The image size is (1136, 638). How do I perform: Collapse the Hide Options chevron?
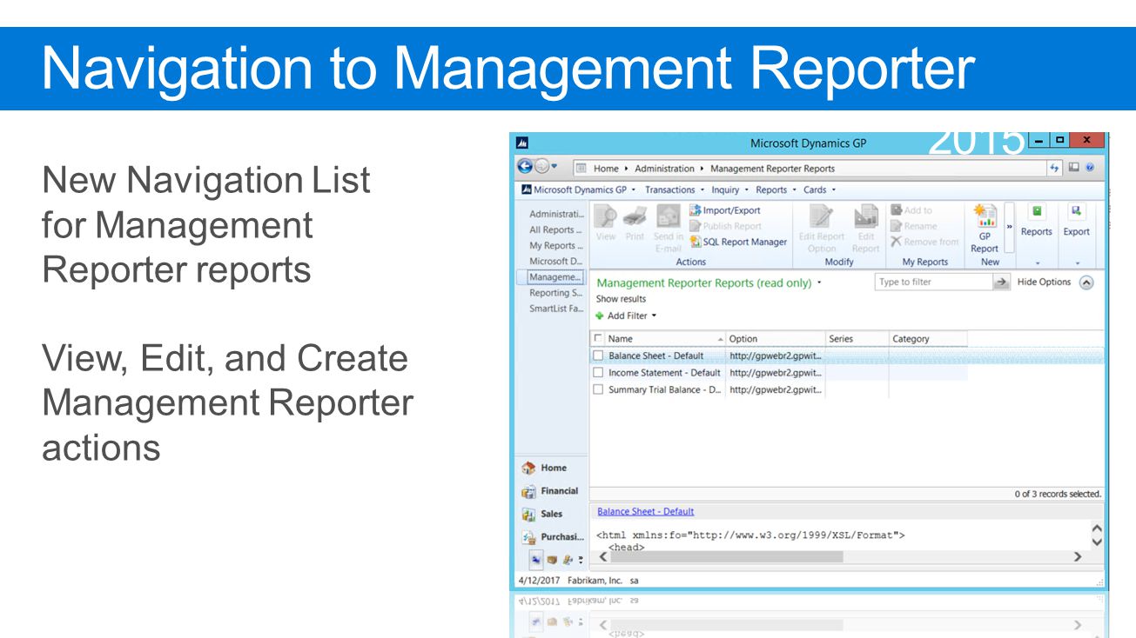(x=1086, y=282)
